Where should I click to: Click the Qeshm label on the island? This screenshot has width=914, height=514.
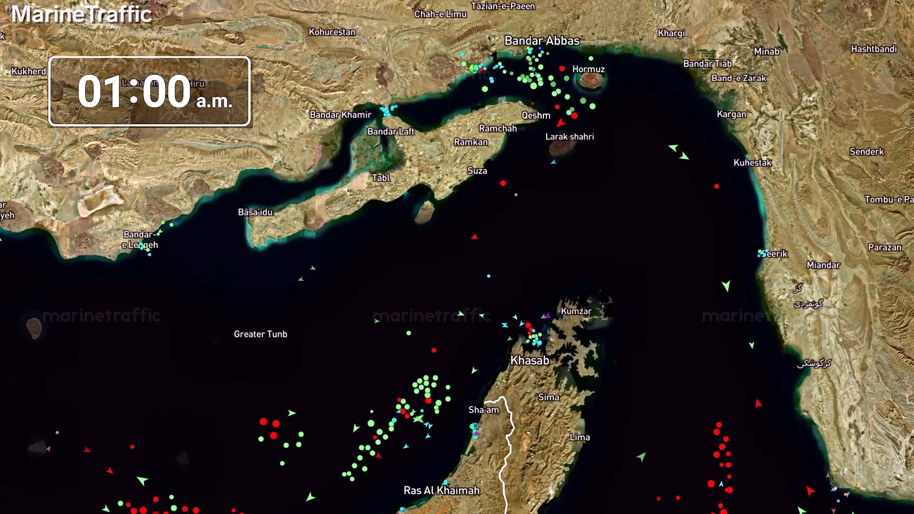(x=536, y=115)
